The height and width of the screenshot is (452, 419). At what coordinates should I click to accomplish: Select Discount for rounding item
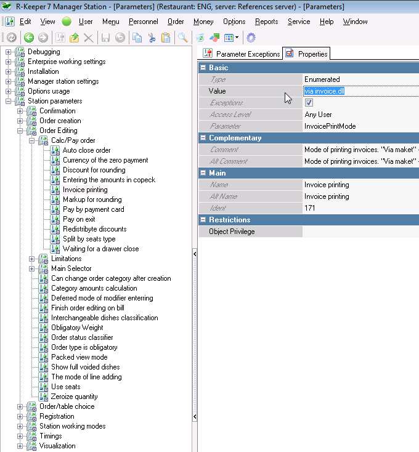(x=94, y=170)
